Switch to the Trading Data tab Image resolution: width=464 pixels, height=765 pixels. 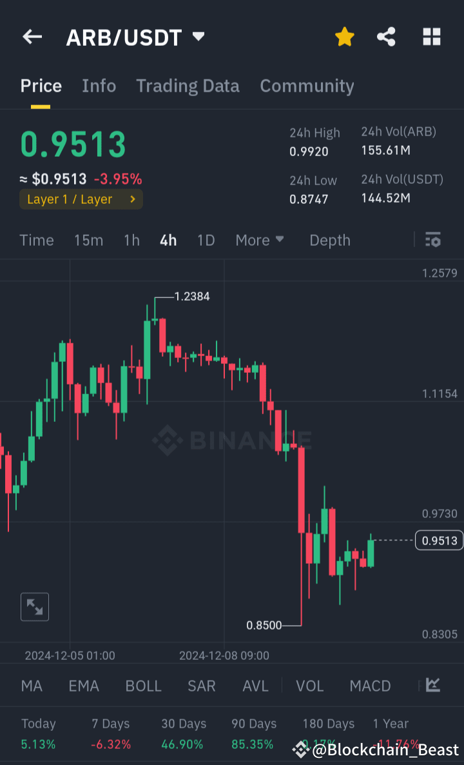pos(188,86)
